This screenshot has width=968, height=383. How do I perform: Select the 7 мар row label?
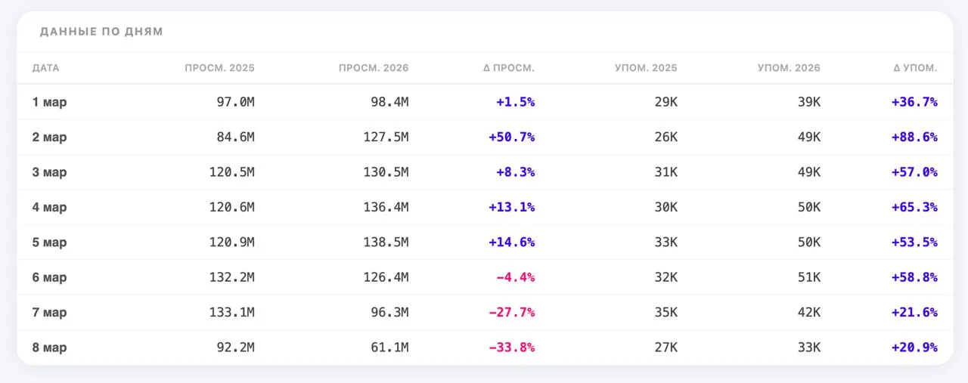49,313
